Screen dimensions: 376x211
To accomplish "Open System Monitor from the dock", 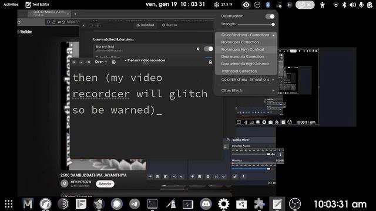I will pos(188,204).
